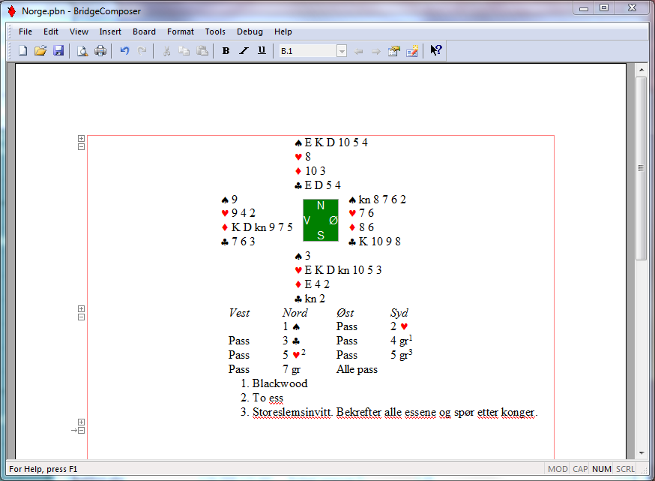Viewport: 655px width, 481px height.
Task: Click the 7 gr bid in the auction
Action: tap(292, 369)
